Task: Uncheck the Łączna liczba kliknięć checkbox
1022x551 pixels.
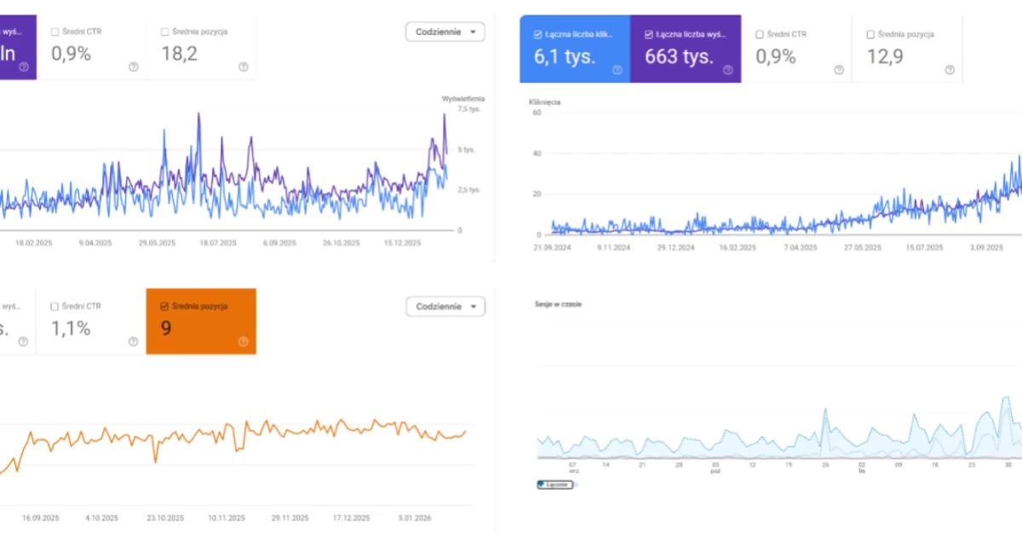Action: tap(537, 32)
